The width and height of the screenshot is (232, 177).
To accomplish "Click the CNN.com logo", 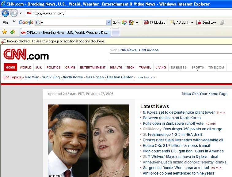I will 26,55.
